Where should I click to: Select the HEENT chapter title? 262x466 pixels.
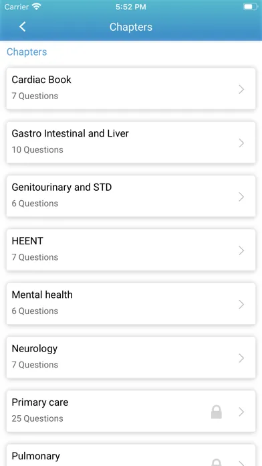[x=27, y=241]
